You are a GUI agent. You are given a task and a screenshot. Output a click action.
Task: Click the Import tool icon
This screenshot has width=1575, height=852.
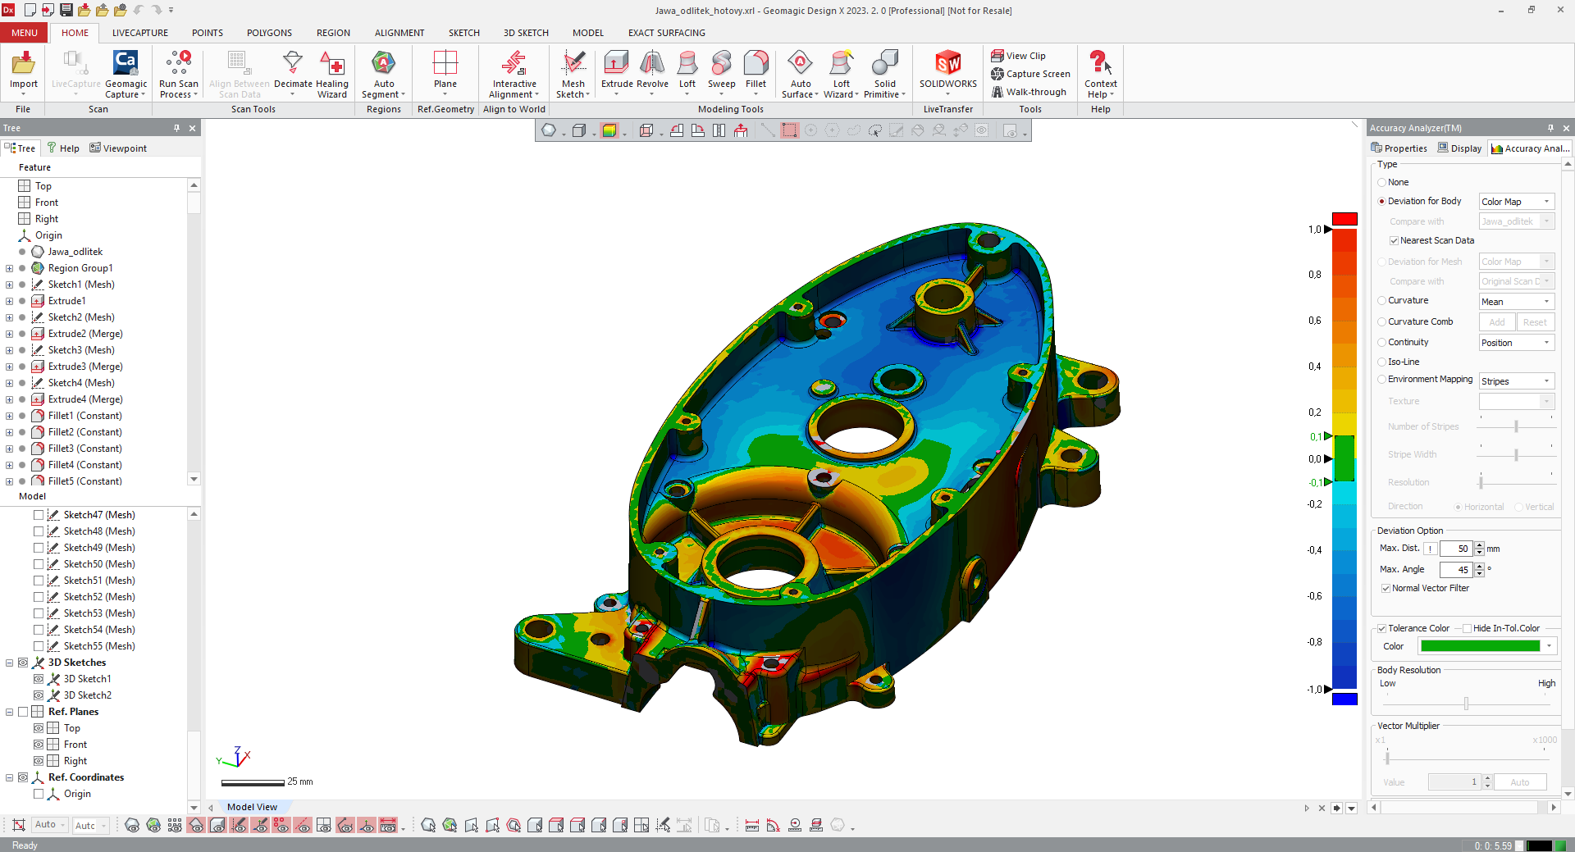point(23,65)
